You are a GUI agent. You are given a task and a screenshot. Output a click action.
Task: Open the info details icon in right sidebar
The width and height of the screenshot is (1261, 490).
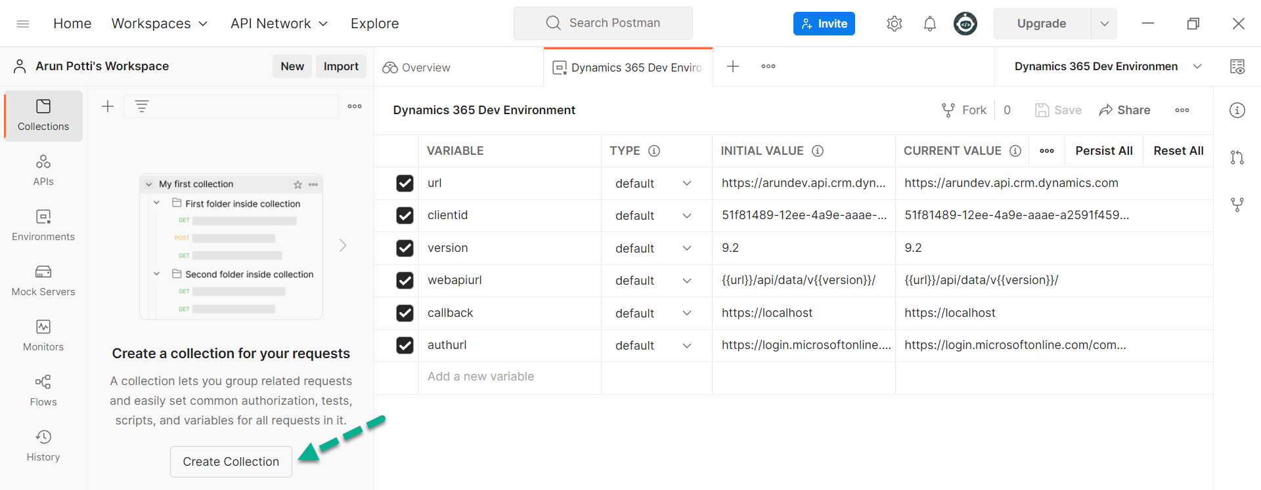click(x=1237, y=110)
